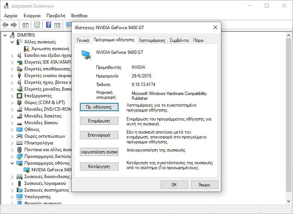Expand the Συσκευές συστήματος category
The image size is (293, 214).
(12, 190)
